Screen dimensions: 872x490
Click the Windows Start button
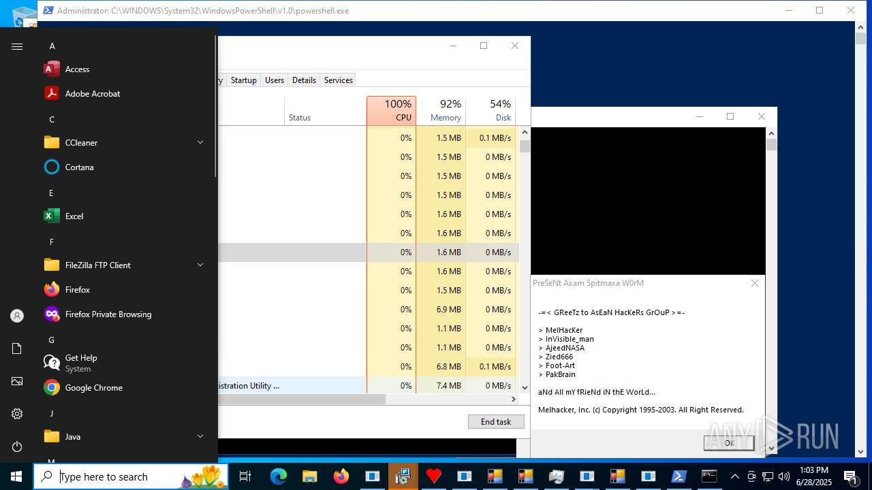tap(16, 476)
